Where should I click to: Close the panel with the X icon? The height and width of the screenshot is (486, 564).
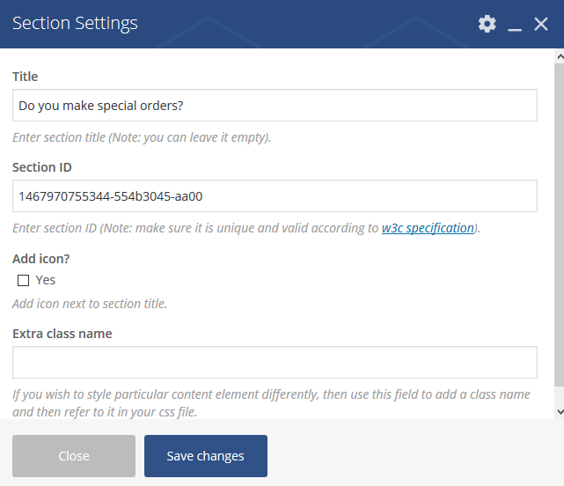click(x=541, y=24)
